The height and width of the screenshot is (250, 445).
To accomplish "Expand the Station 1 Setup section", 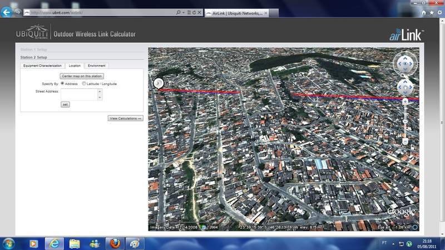I will pyautogui.click(x=33, y=50).
